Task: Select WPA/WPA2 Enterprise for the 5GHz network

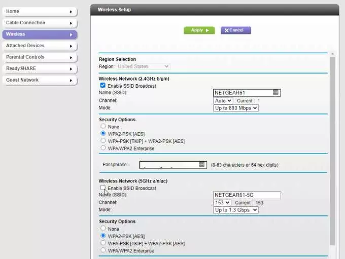Action: (x=103, y=250)
